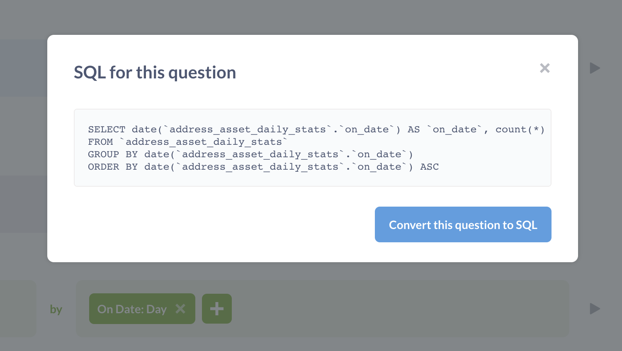This screenshot has height=351, width=622.
Task: Click the by label near the grouping
Action: point(56,309)
